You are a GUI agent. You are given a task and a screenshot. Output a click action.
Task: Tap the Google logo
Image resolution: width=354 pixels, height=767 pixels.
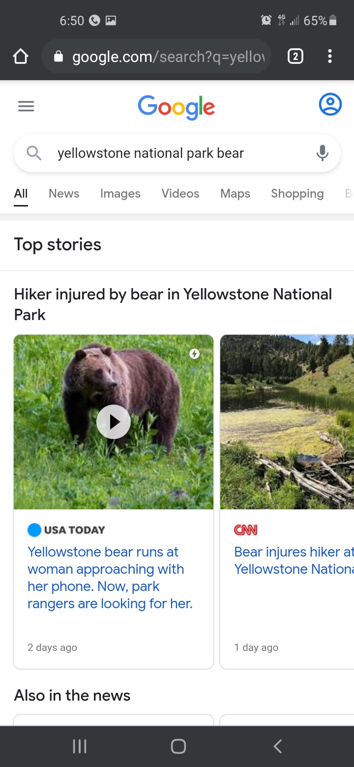pos(177,107)
